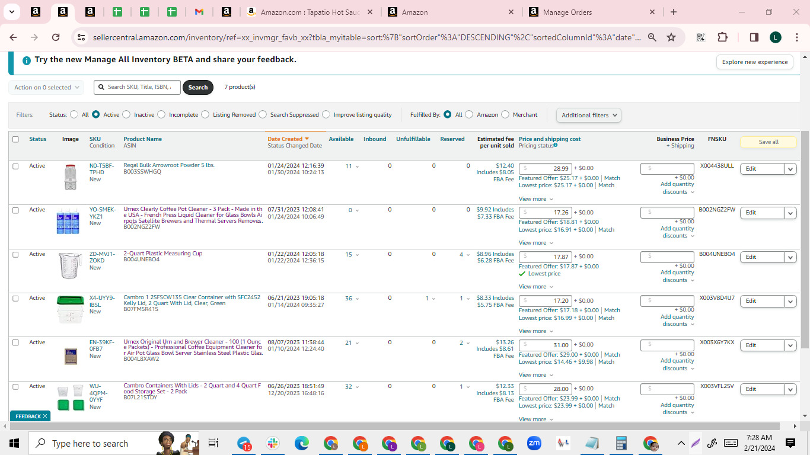Select the Inactive status filter
This screenshot has width=810, height=455.
coord(126,115)
